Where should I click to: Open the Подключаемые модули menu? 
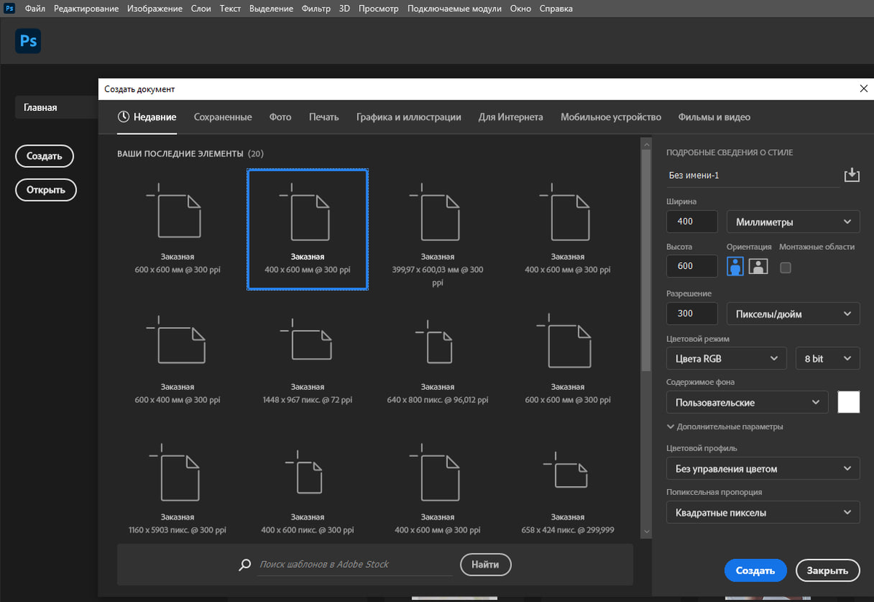click(454, 9)
